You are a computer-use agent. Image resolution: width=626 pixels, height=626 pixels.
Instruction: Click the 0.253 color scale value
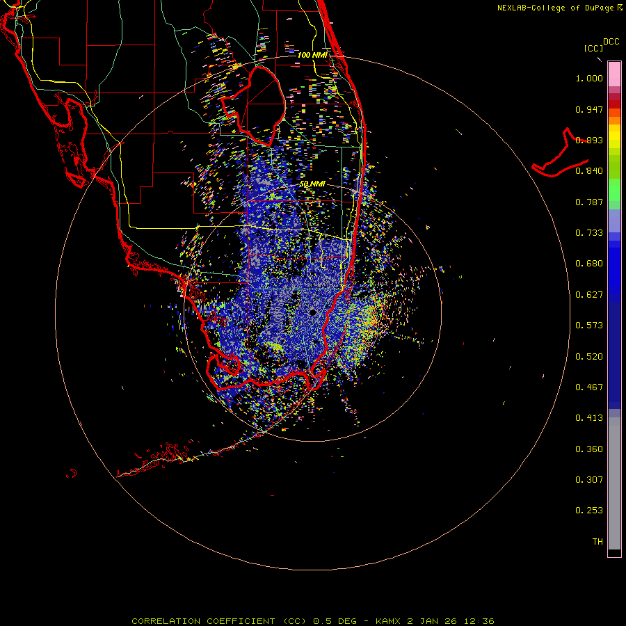589,511
